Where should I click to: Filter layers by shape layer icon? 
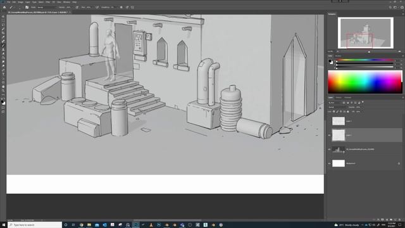pyautogui.click(x=355, y=103)
